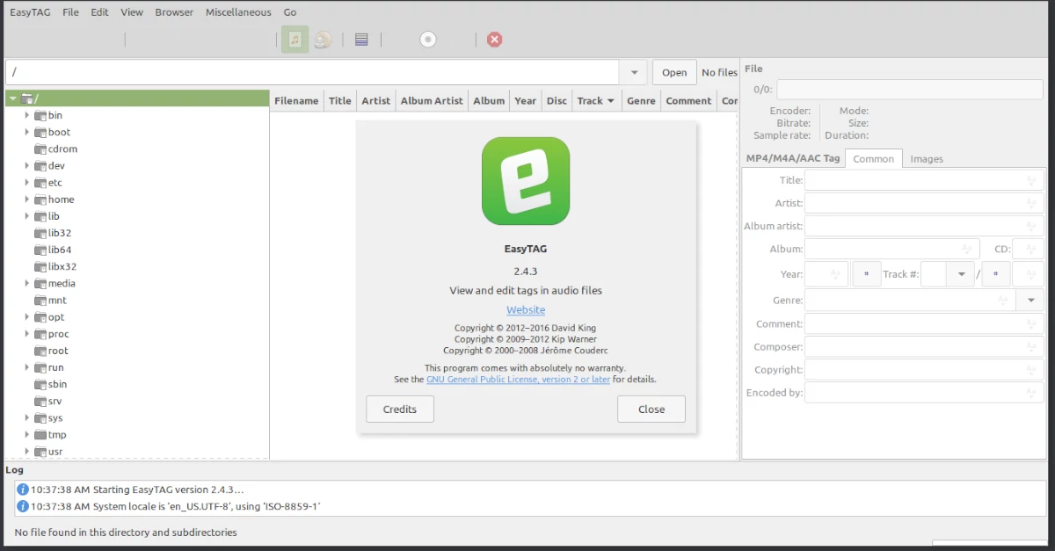
Task: Click the Aa apply icon in Encoded by field
Action: [x=1032, y=393]
